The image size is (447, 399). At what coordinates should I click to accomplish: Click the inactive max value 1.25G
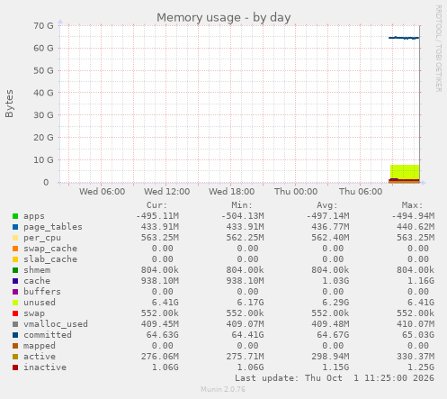[421, 367]
